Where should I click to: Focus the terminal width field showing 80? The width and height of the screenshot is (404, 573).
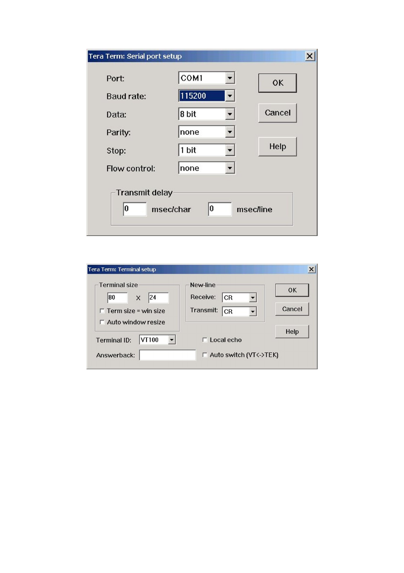coord(117,298)
